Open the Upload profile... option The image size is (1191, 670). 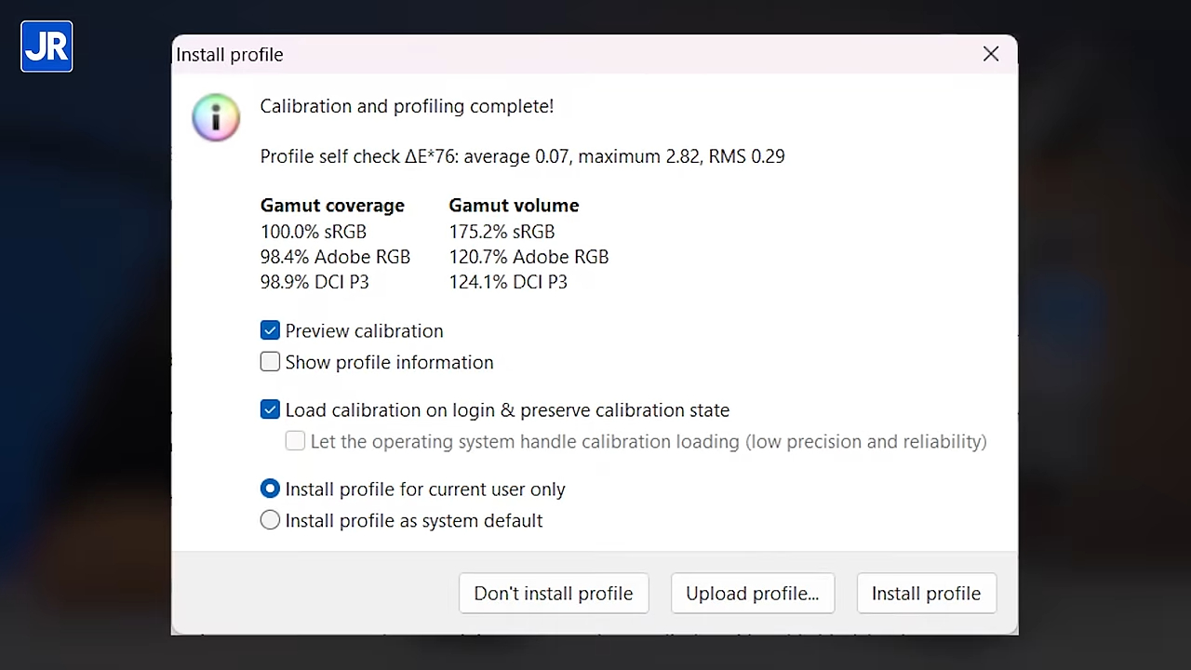coord(752,593)
